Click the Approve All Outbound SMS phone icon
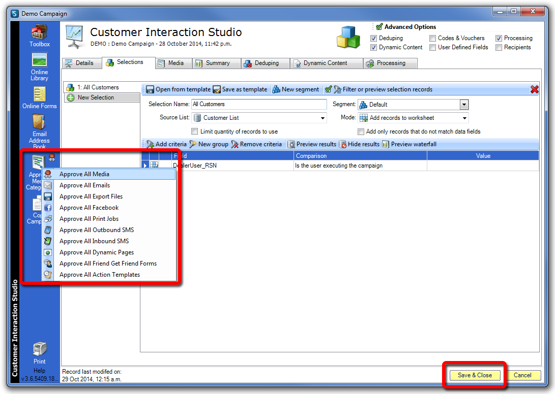The image size is (555, 394). click(48, 230)
